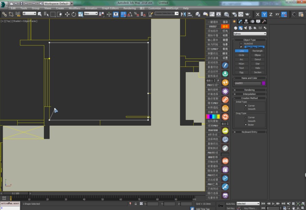Expand the Rendering rollout
Image resolution: width=306 pixels, height=210 pixels.
pyautogui.click(x=250, y=90)
